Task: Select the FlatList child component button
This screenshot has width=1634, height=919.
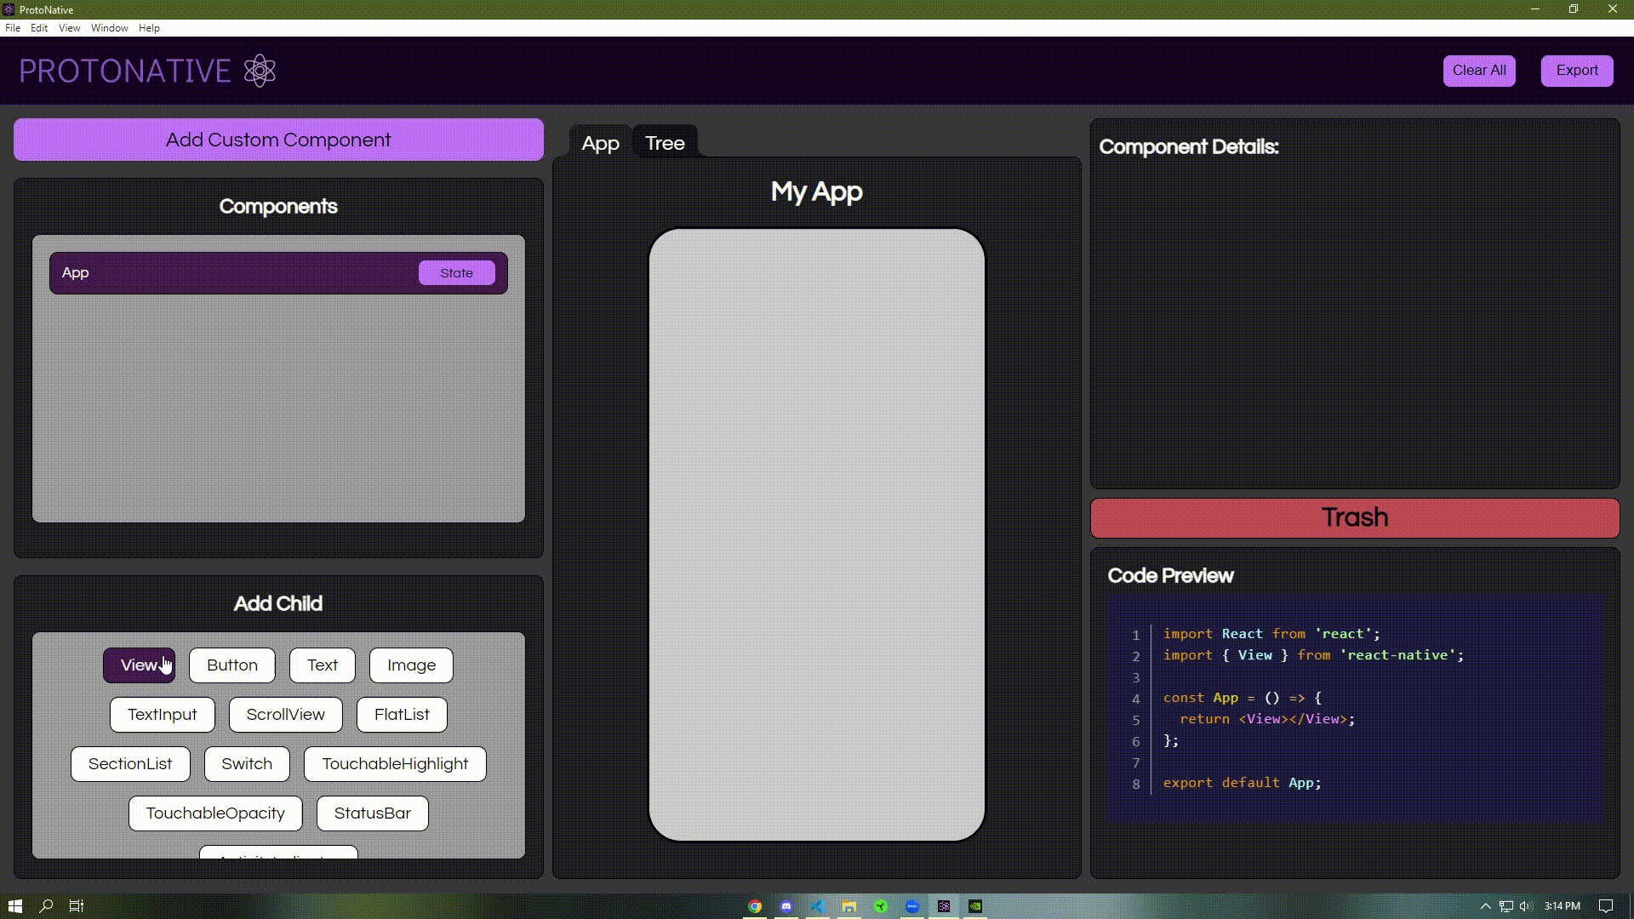Action: 402,714
